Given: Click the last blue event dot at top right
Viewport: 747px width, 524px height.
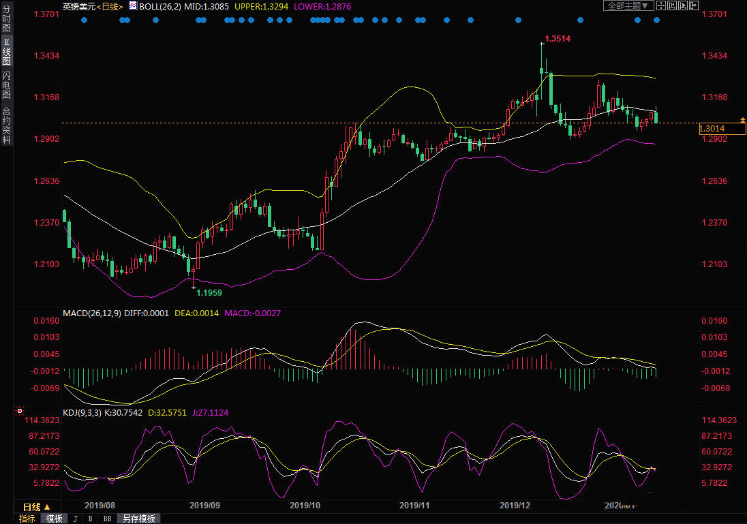Looking at the screenshot, I should [x=657, y=20].
